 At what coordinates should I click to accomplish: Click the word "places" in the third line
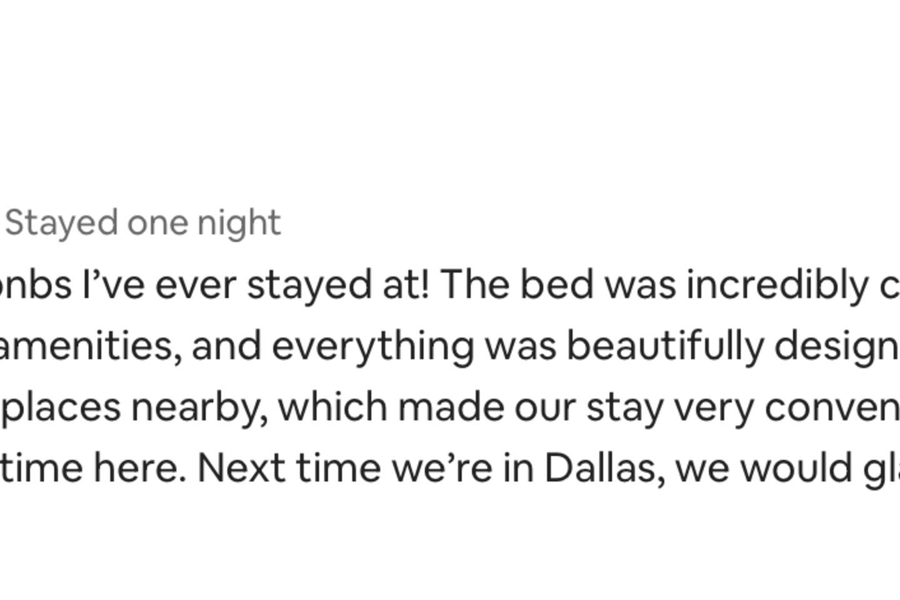coord(61,408)
